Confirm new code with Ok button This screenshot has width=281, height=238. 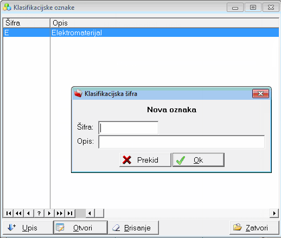point(199,160)
